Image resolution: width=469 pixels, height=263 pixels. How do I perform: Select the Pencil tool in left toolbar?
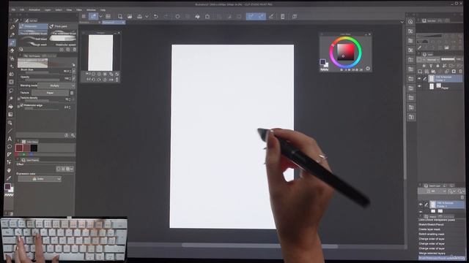12,35
